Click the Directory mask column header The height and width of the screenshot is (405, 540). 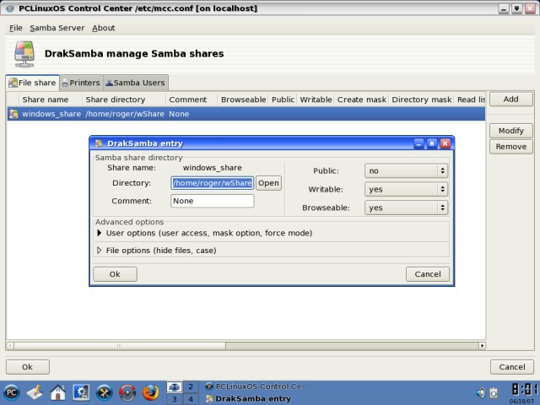tap(421, 100)
